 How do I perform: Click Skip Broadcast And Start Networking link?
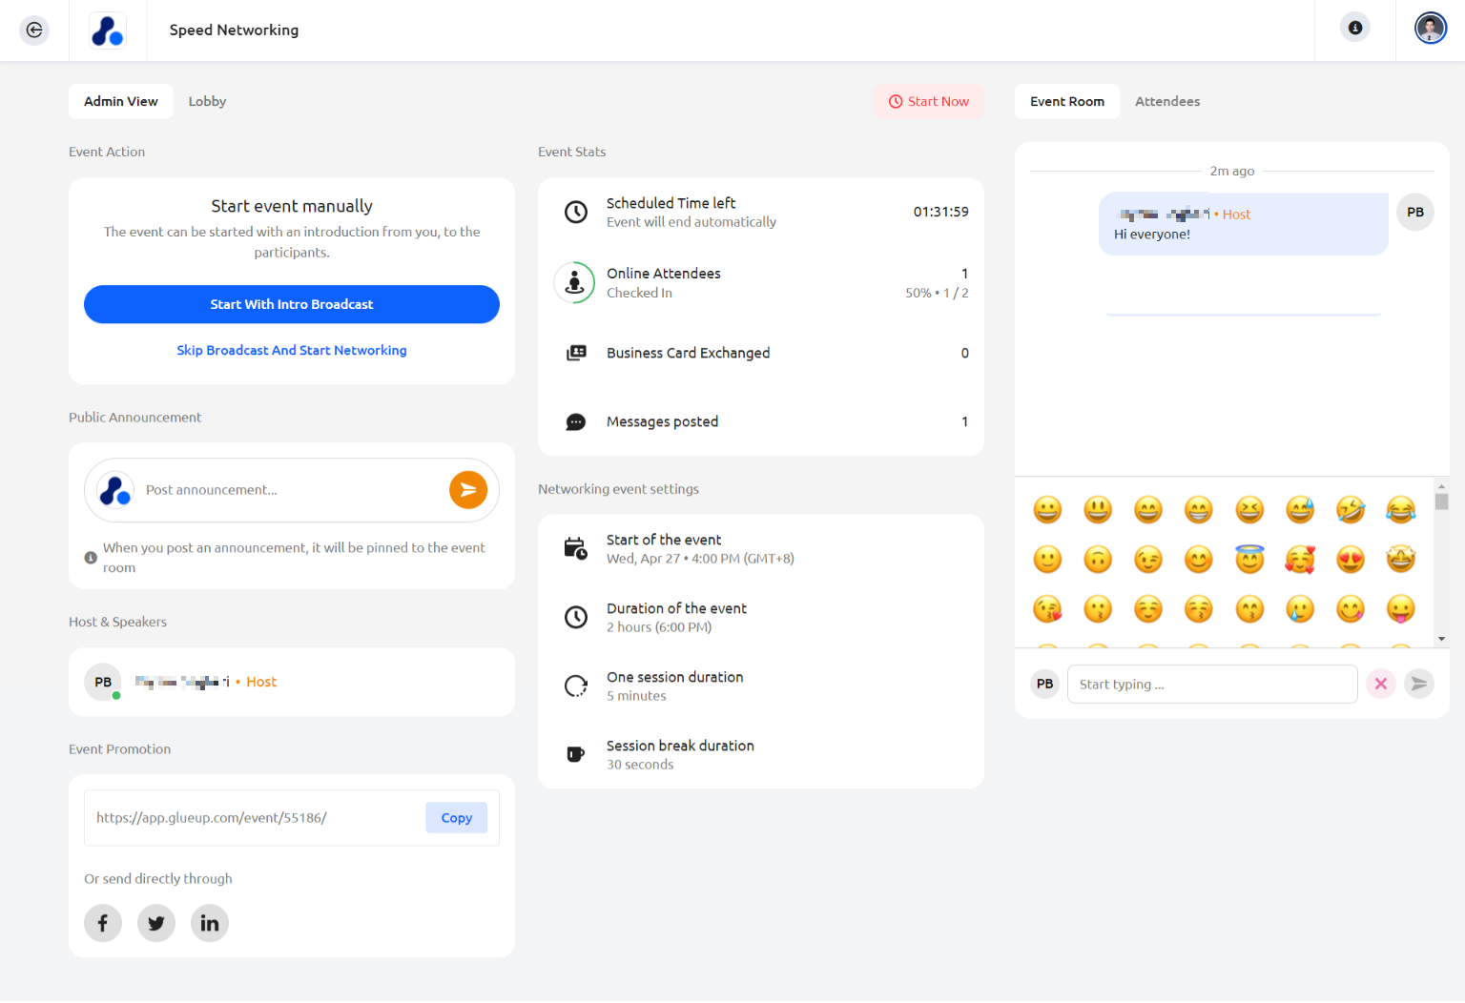point(292,351)
